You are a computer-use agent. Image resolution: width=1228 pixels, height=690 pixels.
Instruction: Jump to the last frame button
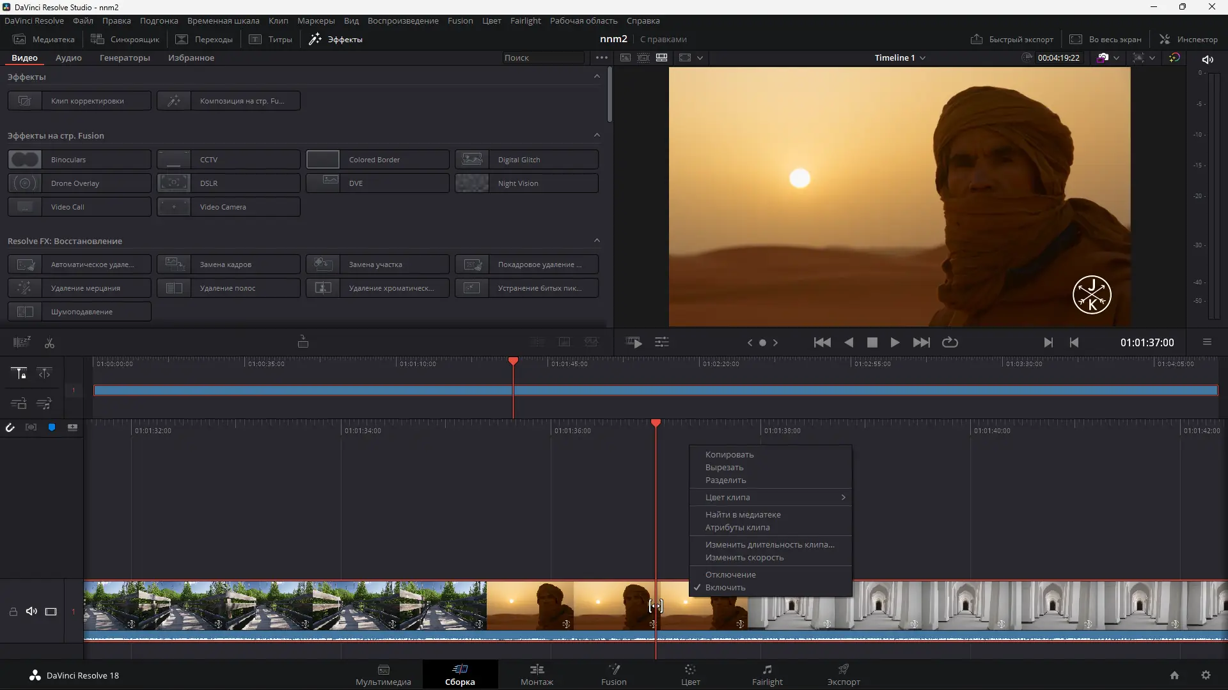921,342
